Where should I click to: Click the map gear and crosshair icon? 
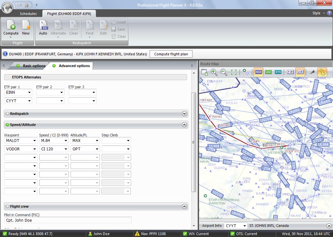point(246,72)
